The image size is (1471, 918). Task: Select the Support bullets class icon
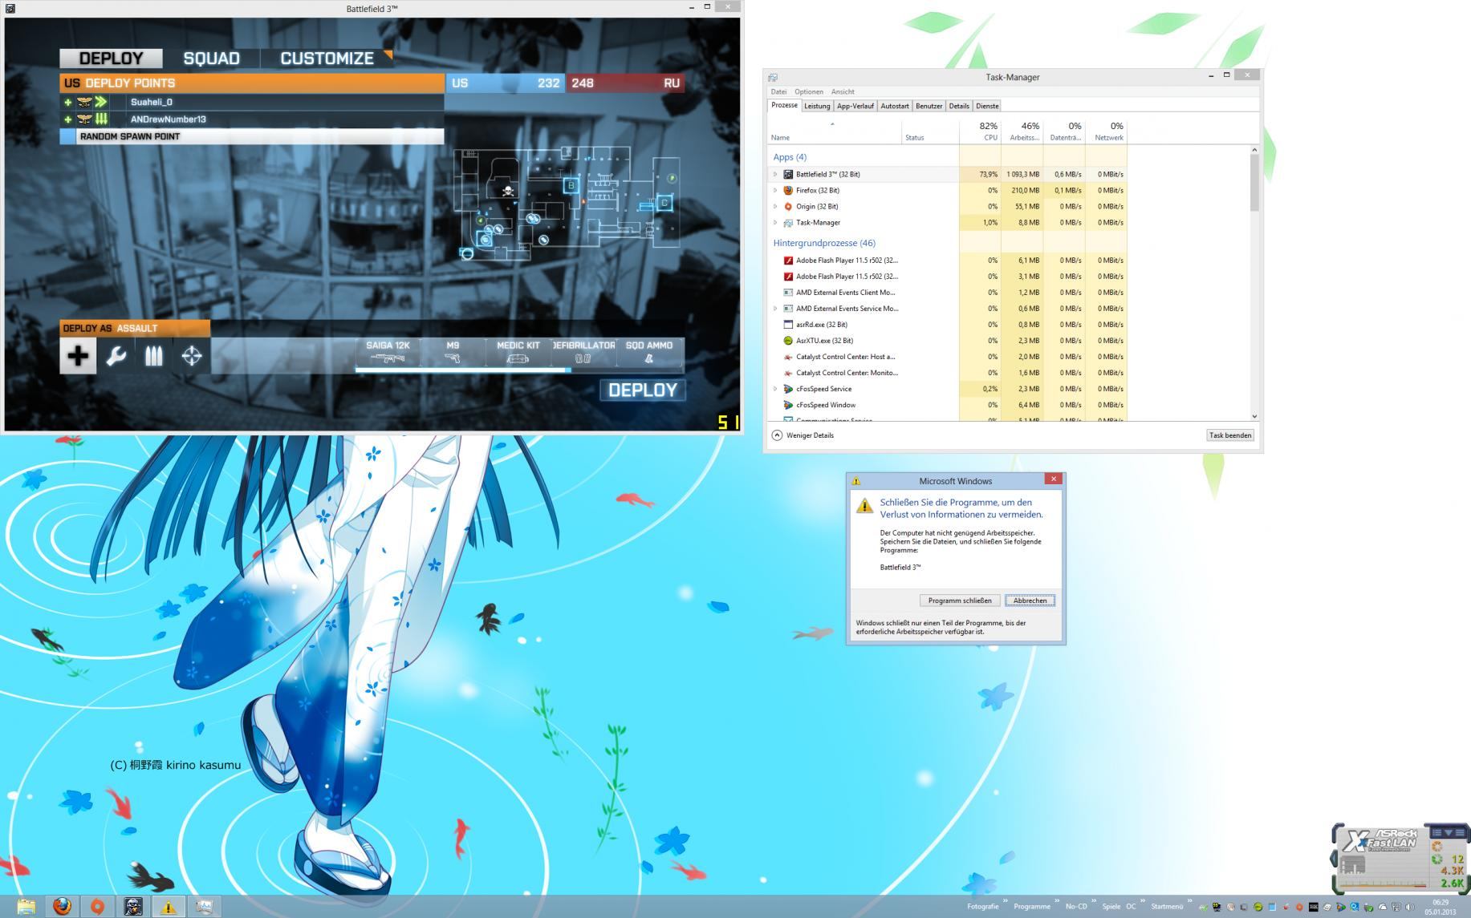point(153,356)
